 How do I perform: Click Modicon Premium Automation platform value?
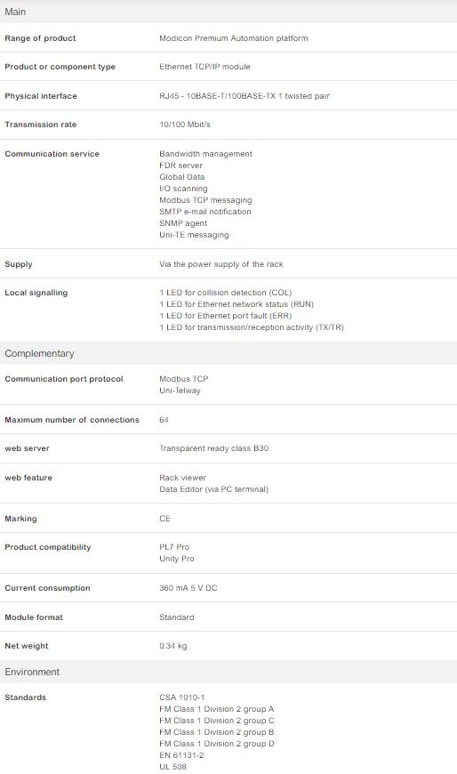(234, 38)
